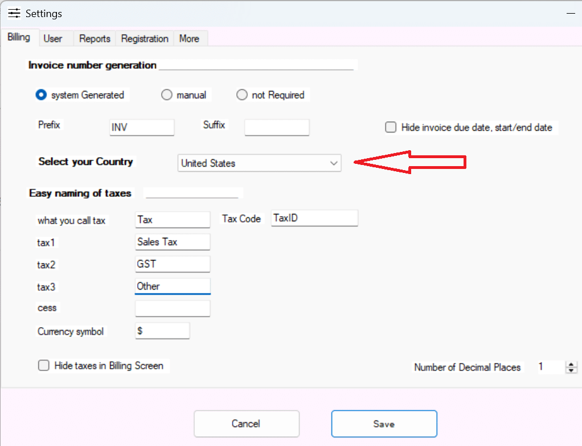Enable Hide invoice due date checkbox
Image resolution: width=582 pixels, height=446 pixels.
click(x=391, y=127)
